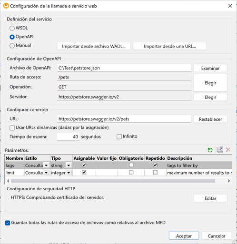The width and height of the screenshot is (237, 244).
Task: Click the Repetido column header
Action: tap(155, 158)
